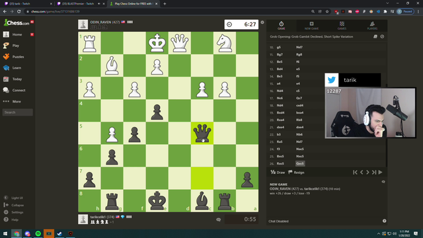Open the Windows notification center

click(x=416, y=233)
